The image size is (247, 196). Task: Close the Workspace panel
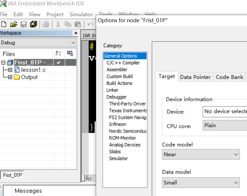click(x=76, y=33)
